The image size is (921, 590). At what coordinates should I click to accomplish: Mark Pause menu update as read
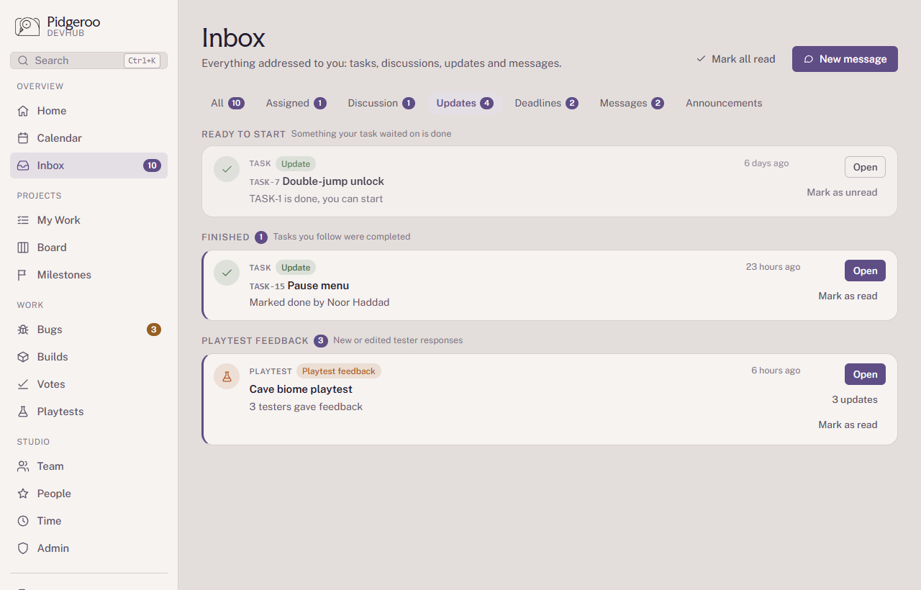tap(848, 296)
